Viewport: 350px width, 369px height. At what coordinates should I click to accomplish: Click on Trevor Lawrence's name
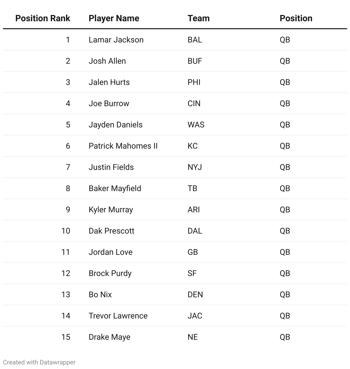point(118,316)
